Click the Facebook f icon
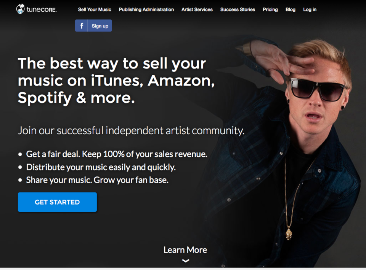This screenshot has width=366, height=270. (81, 25)
